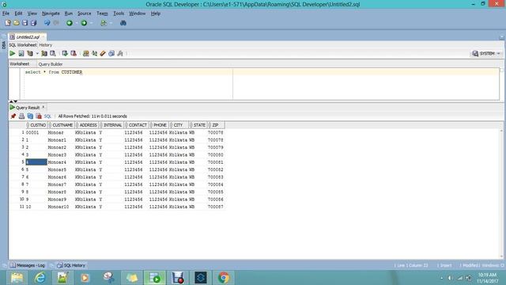
Task: Expand the DBA side panel tab
Action: click(3, 45)
